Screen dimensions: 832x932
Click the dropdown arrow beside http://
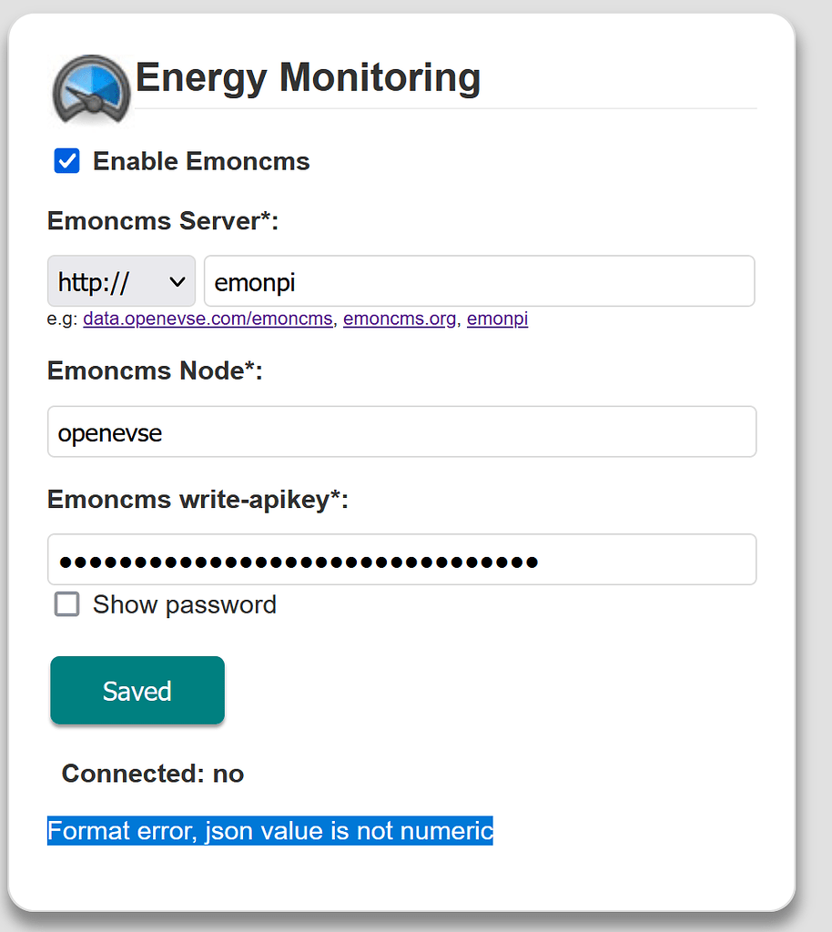(178, 280)
